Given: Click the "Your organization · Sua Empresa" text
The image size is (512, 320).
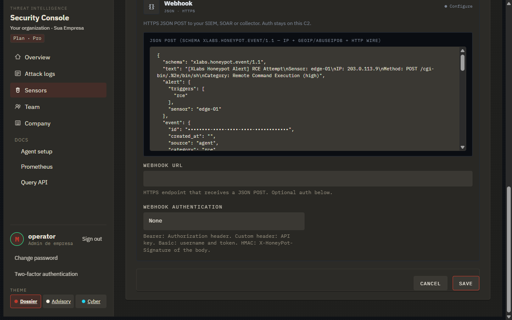Looking at the screenshot, I should [47, 28].
